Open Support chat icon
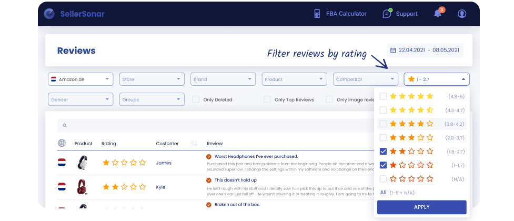This screenshot has height=221, width=514. 387,14
